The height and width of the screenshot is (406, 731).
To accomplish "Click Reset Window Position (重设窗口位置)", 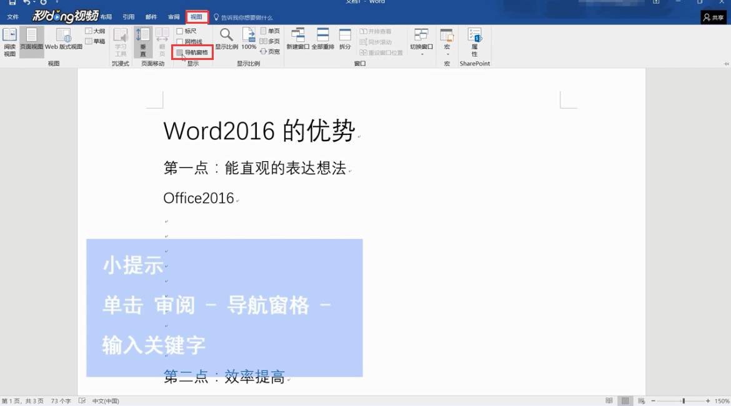I will pos(381,52).
